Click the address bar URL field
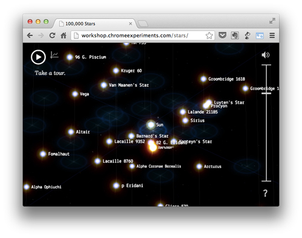302x238 pixels. point(139,36)
